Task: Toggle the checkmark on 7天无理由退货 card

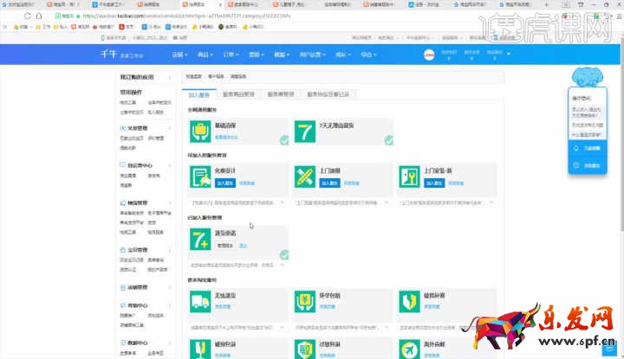Action: click(x=388, y=139)
